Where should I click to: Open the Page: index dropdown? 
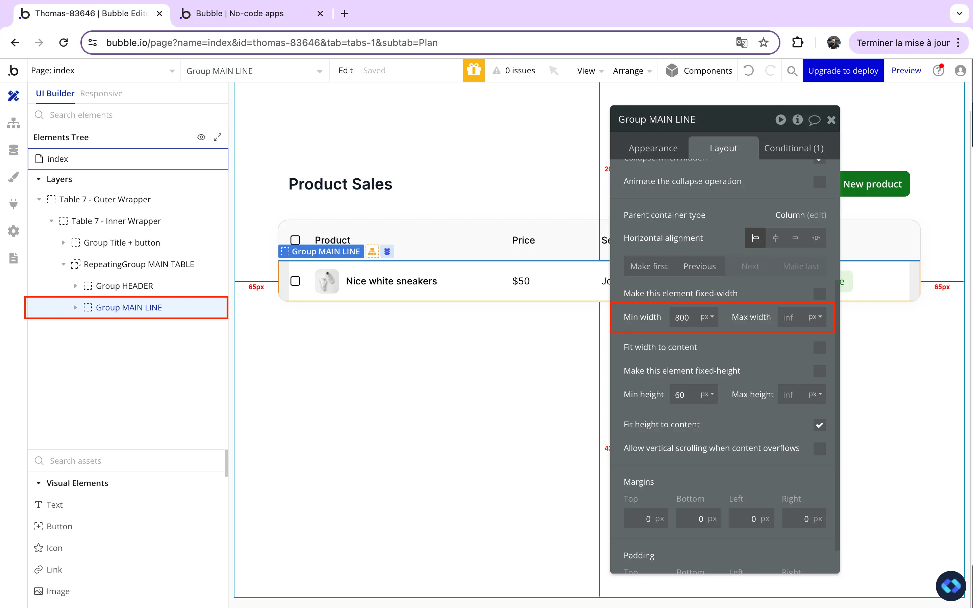click(x=104, y=70)
